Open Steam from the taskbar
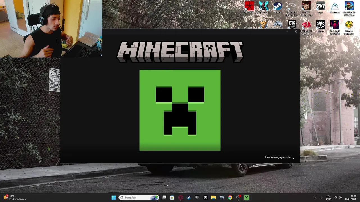 point(189,198)
